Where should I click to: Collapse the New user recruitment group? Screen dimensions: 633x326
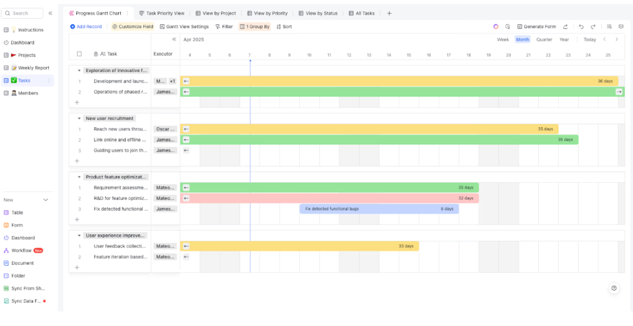(79, 119)
